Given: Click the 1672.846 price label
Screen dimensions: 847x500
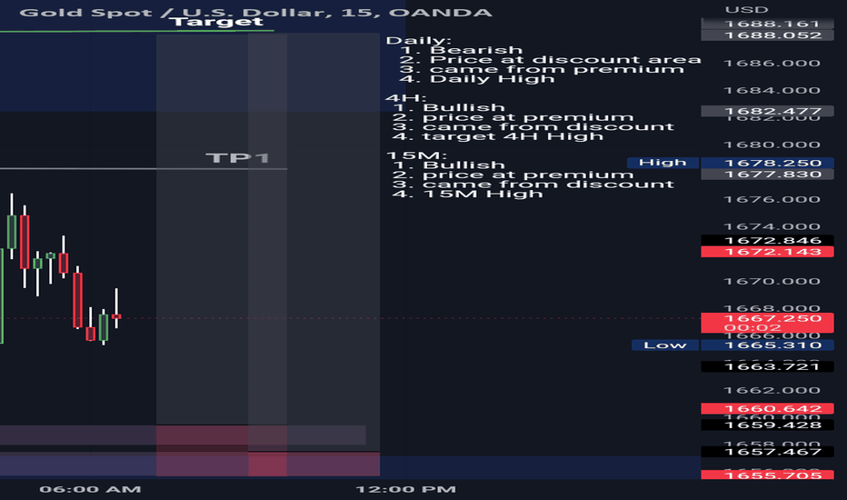Looking at the screenshot, I should click(767, 241).
